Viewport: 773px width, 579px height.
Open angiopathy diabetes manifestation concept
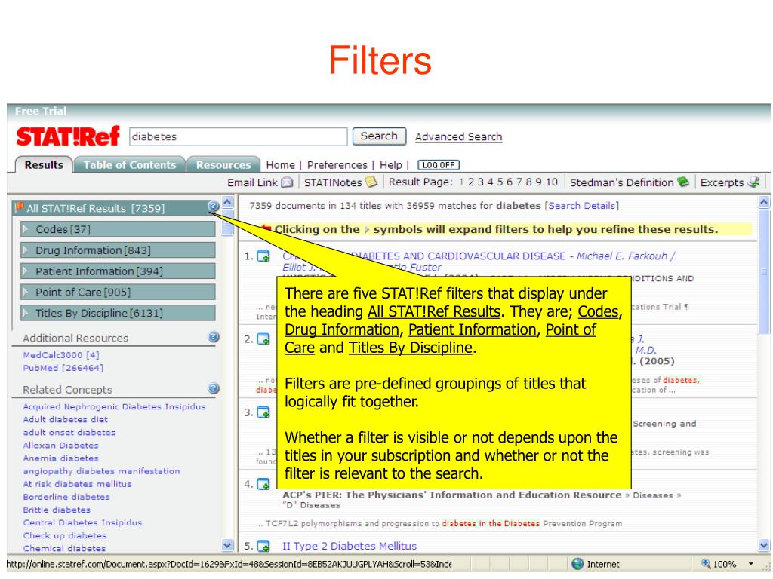pos(101,471)
